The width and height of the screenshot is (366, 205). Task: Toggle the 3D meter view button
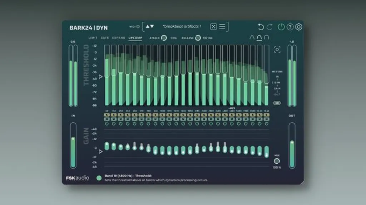(x=277, y=103)
